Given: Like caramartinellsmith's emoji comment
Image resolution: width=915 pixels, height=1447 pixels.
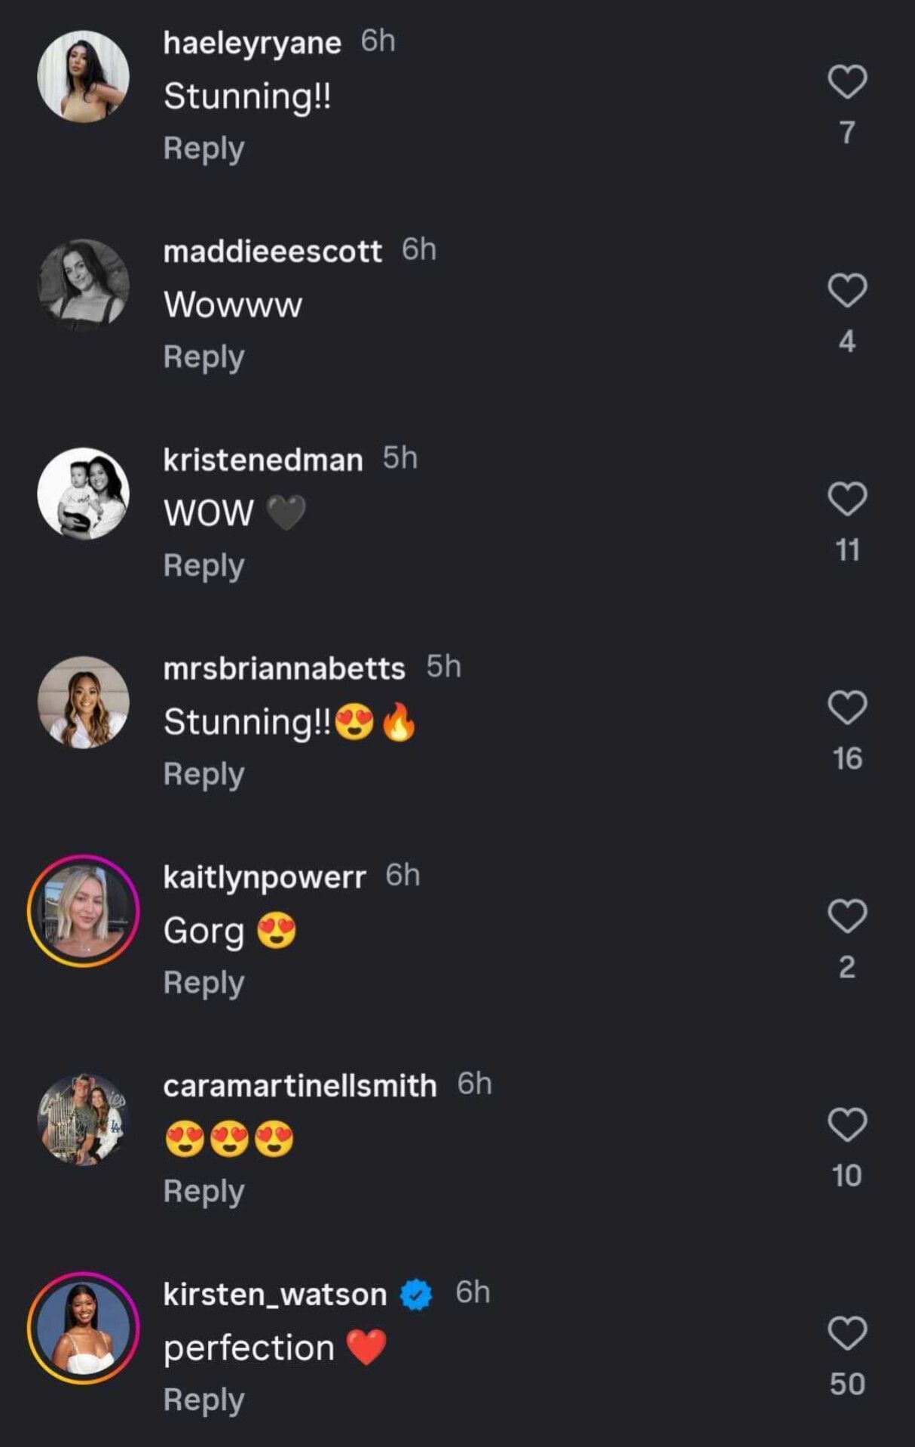Looking at the screenshot, I should coord(847,1126).
